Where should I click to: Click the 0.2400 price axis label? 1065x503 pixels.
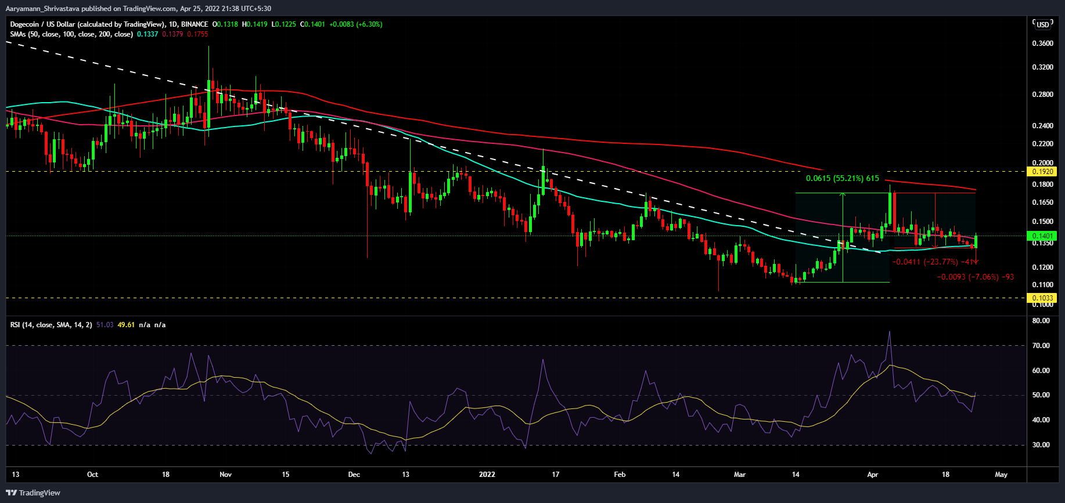click(x=1042, y=126)
